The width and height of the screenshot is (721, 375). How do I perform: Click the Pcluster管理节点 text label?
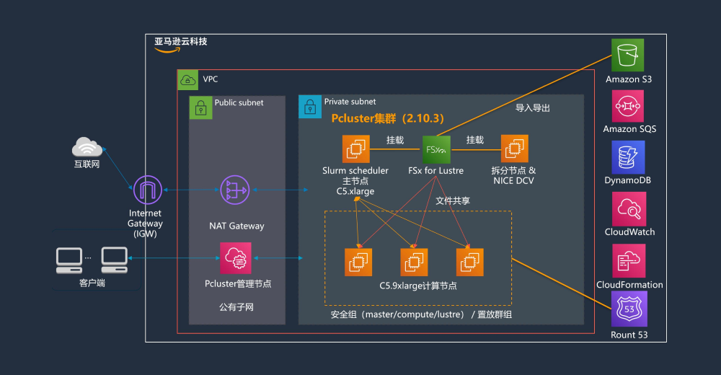(x=238, y=284)
